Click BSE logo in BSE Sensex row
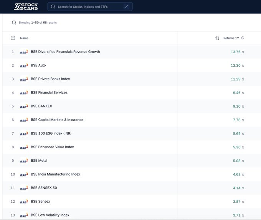Image resolution: width=261 pixels, height=220 pixels. pos(24,202)
